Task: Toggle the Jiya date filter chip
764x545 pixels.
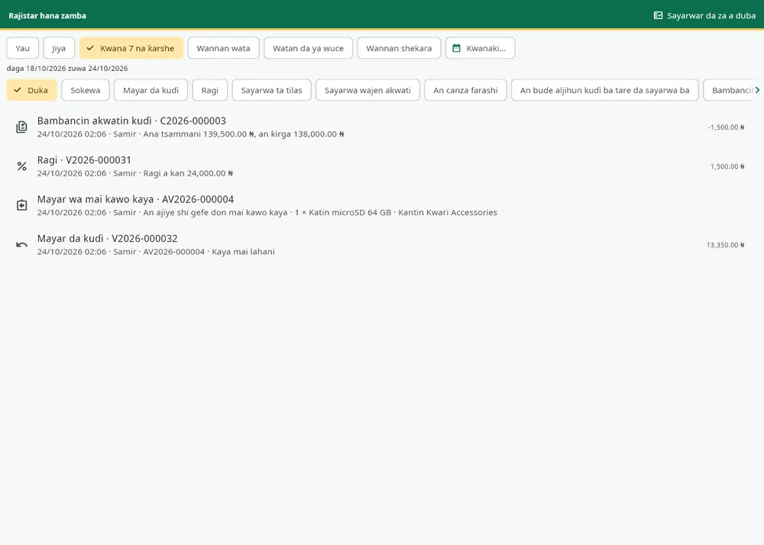Action: [59, 48]
